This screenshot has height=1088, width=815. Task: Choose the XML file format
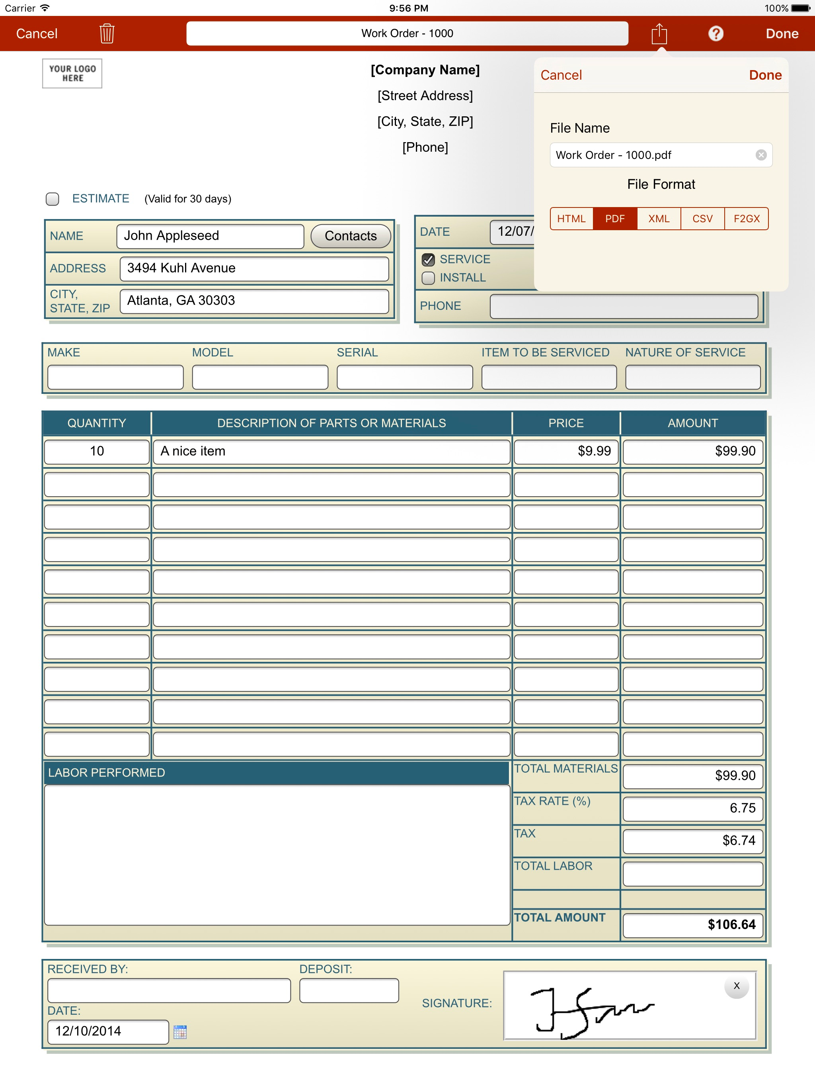pyautogui.click(x=659, y=219)
